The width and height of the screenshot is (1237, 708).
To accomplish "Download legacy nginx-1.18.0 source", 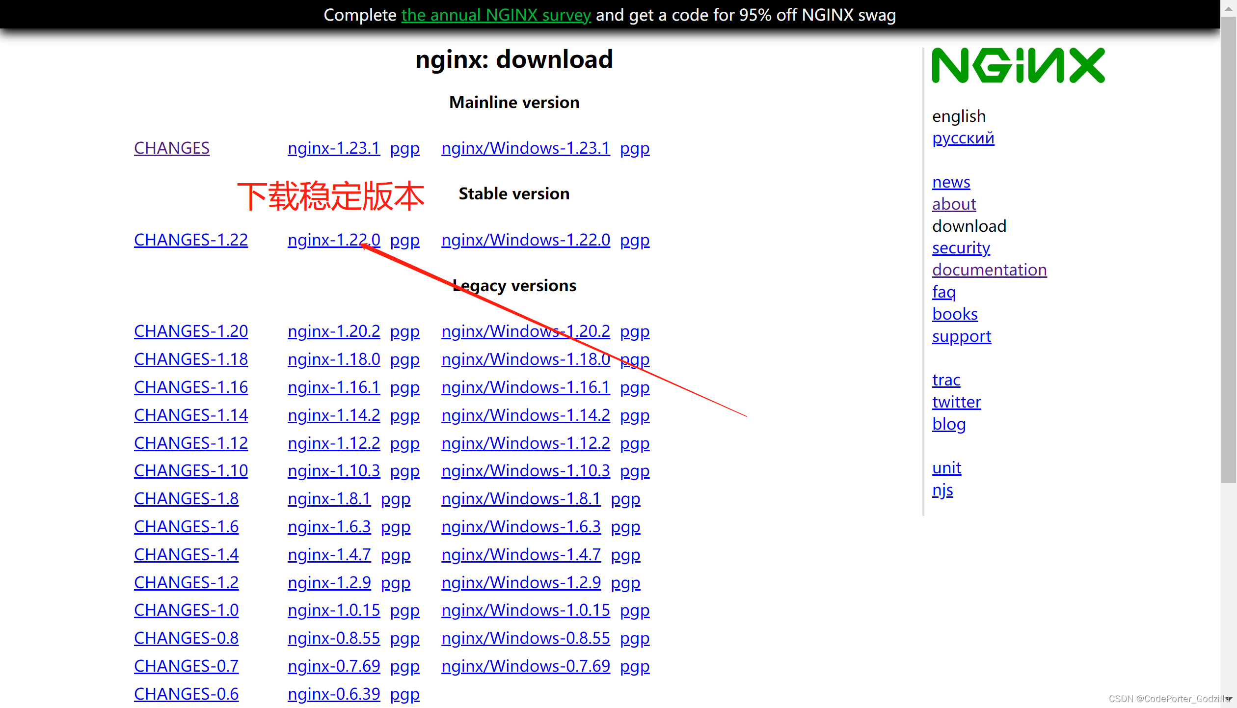I will (x=333, y=359).
